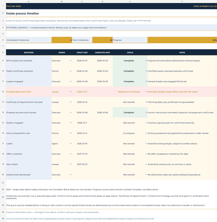The width and height of the screenshot is (217, 222).
Task: Select the 'Estate process timeline' title cell
Action: 111,13
